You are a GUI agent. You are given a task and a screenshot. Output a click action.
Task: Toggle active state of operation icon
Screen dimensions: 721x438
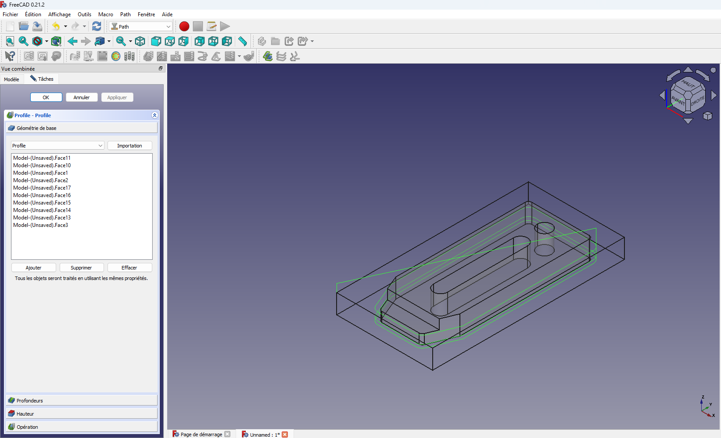116,56
